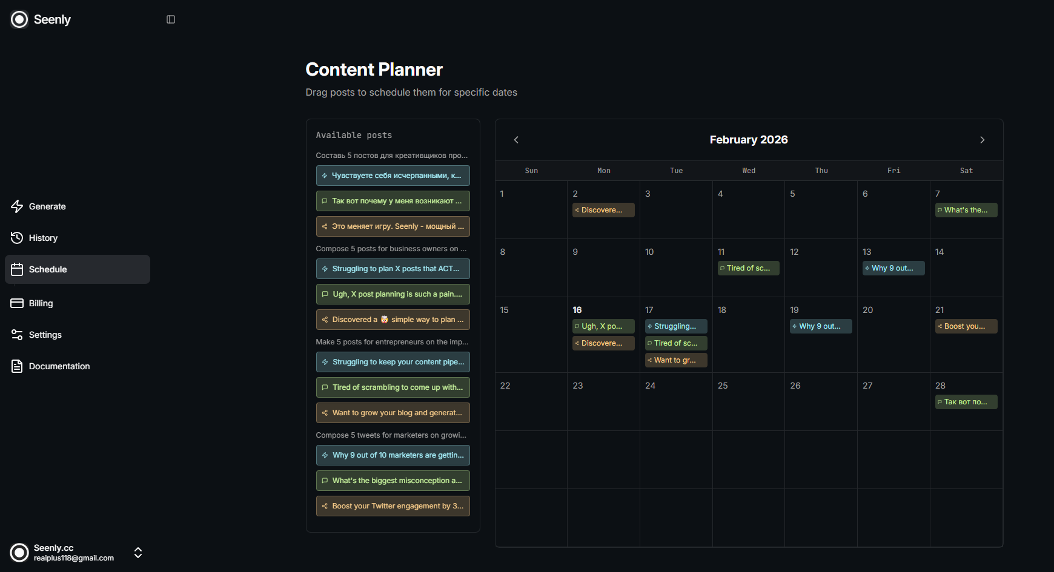
Task: Click the lightning icon on 'Why 9 out of 10 marketers' post
Action: [x=325, y=455]
